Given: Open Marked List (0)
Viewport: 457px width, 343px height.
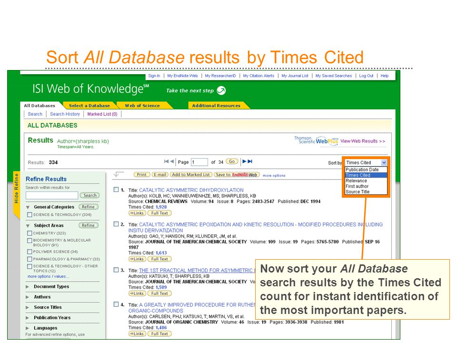Looking at the screenshot, I should [x=102, y=114].
